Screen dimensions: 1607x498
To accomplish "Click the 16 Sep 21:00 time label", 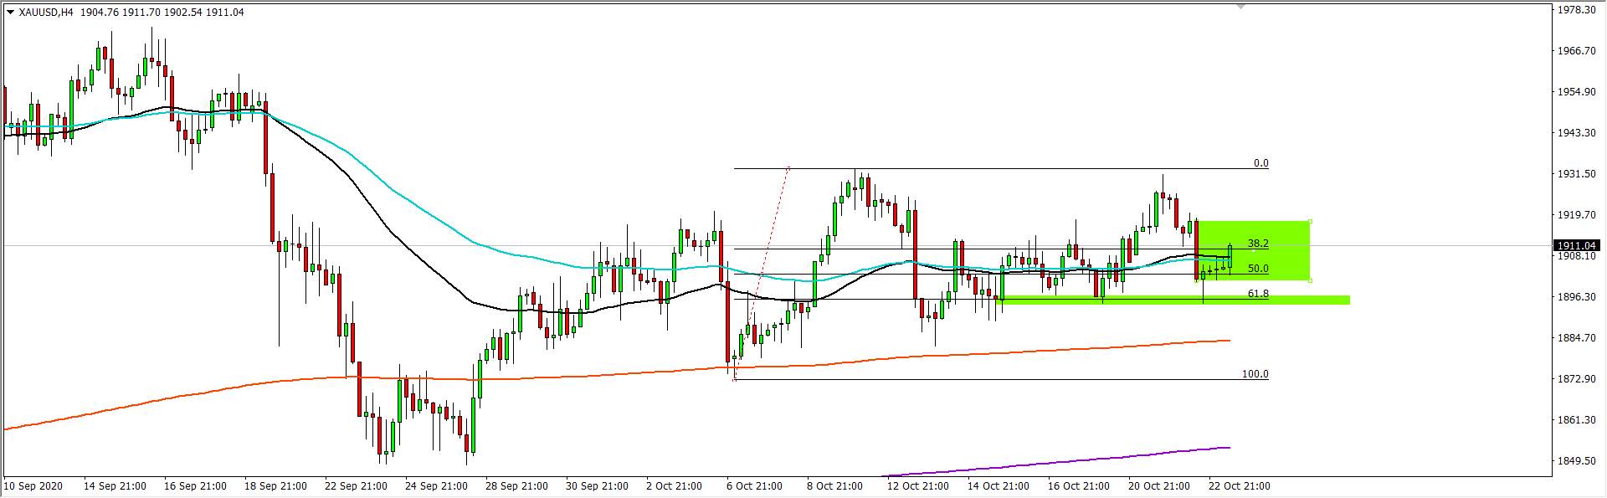I will click(195, 486).
